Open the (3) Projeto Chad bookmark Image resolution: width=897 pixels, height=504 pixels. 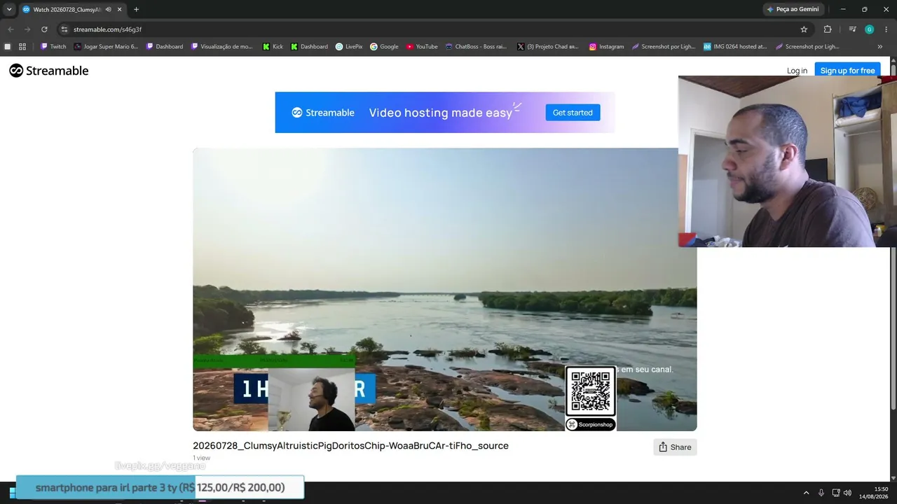point(548,47)
